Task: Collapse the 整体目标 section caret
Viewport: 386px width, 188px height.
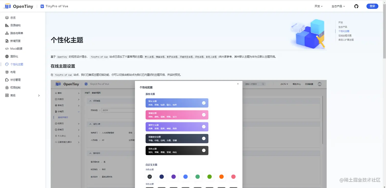Action: point(90,153)
